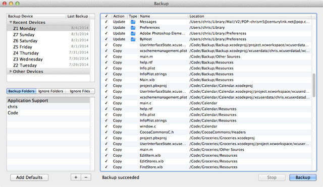Toggle the checkmark for CocoaCommonsC.h row

[106, 132]
